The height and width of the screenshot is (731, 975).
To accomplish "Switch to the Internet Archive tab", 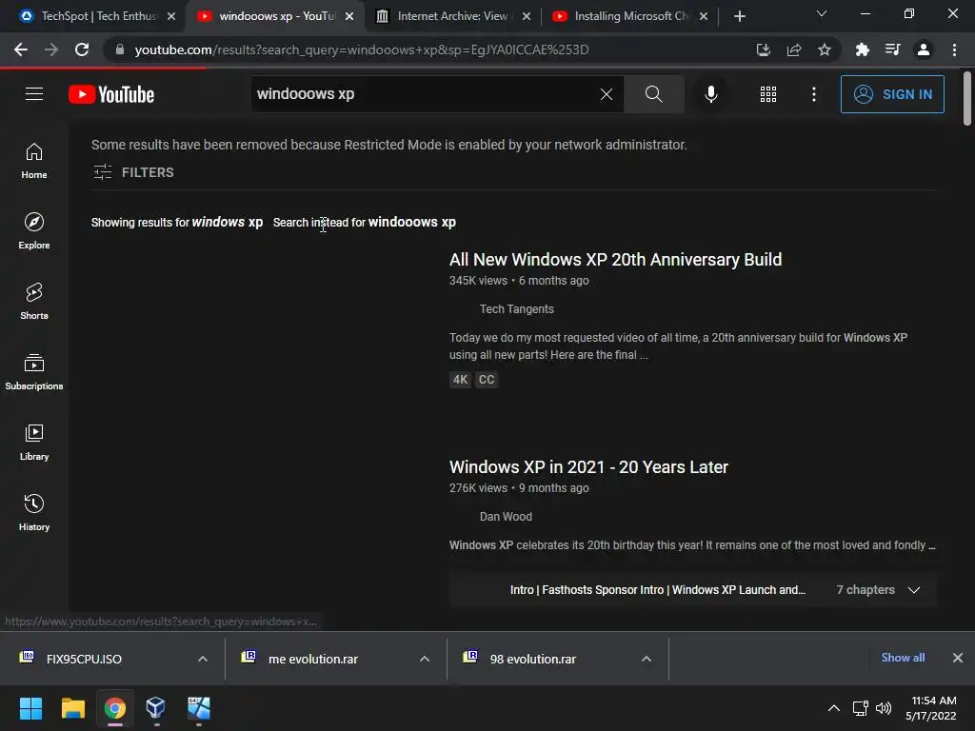I will (450, 16).
